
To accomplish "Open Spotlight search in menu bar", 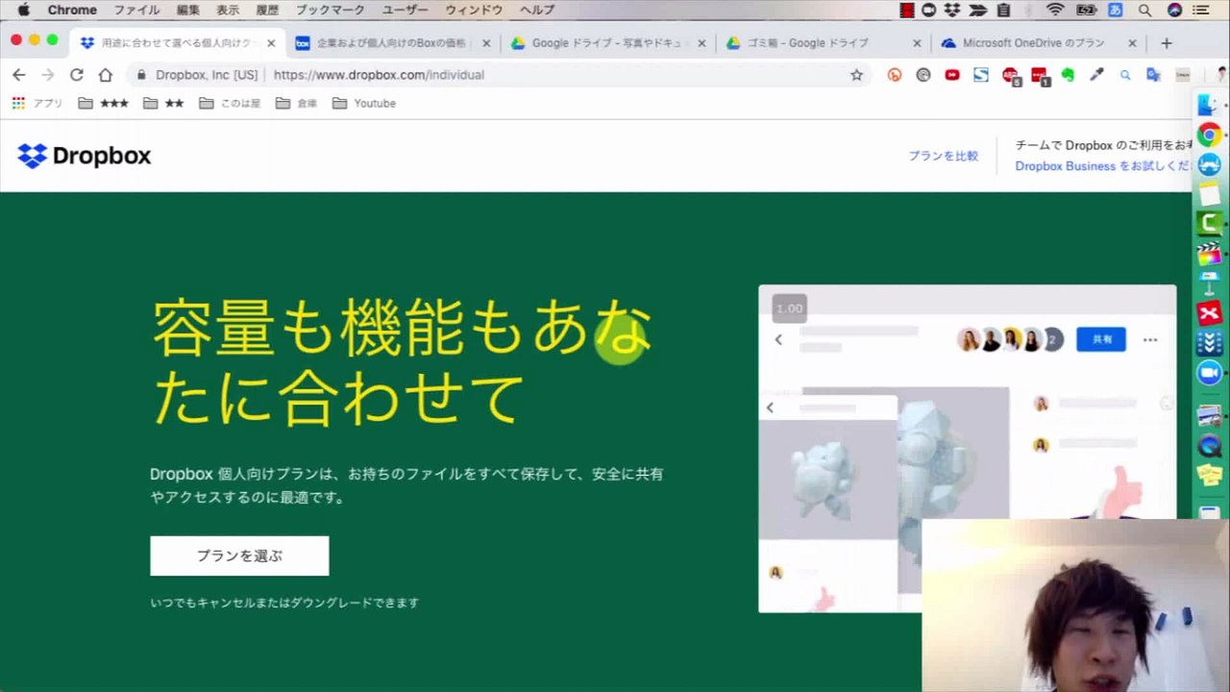I will (x=1144, y=11).
